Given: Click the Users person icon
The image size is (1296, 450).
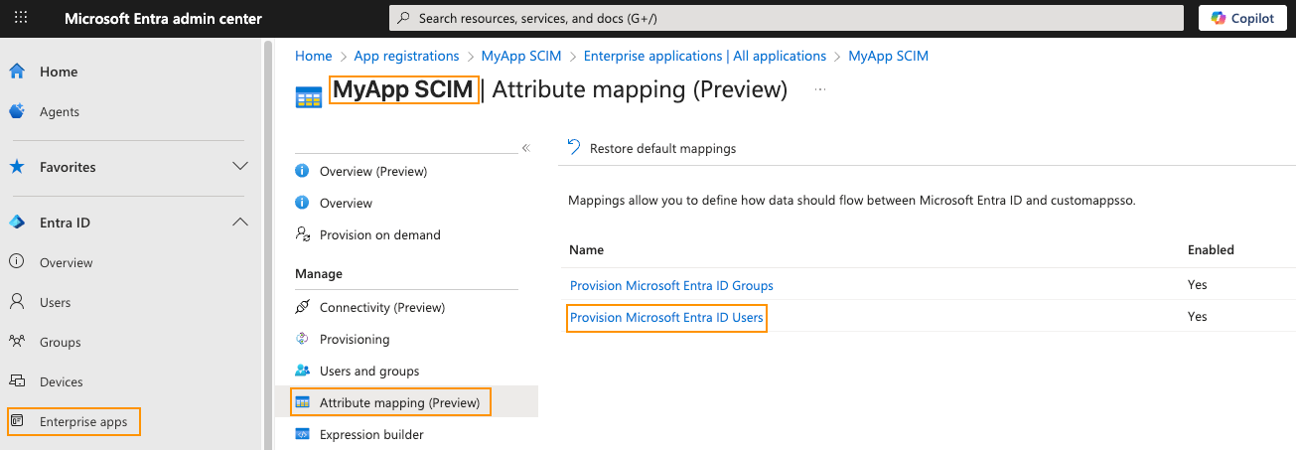Looking at the screenshot, I should 17,302.
